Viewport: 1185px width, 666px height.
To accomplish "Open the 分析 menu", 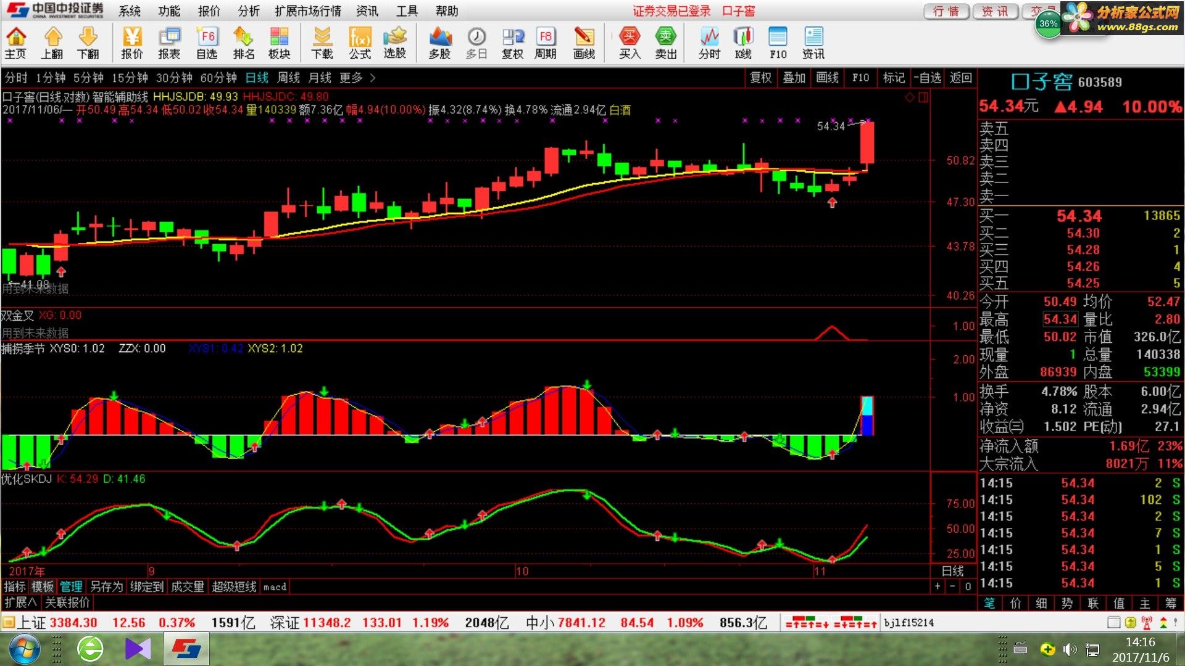I will click(249, 11).
